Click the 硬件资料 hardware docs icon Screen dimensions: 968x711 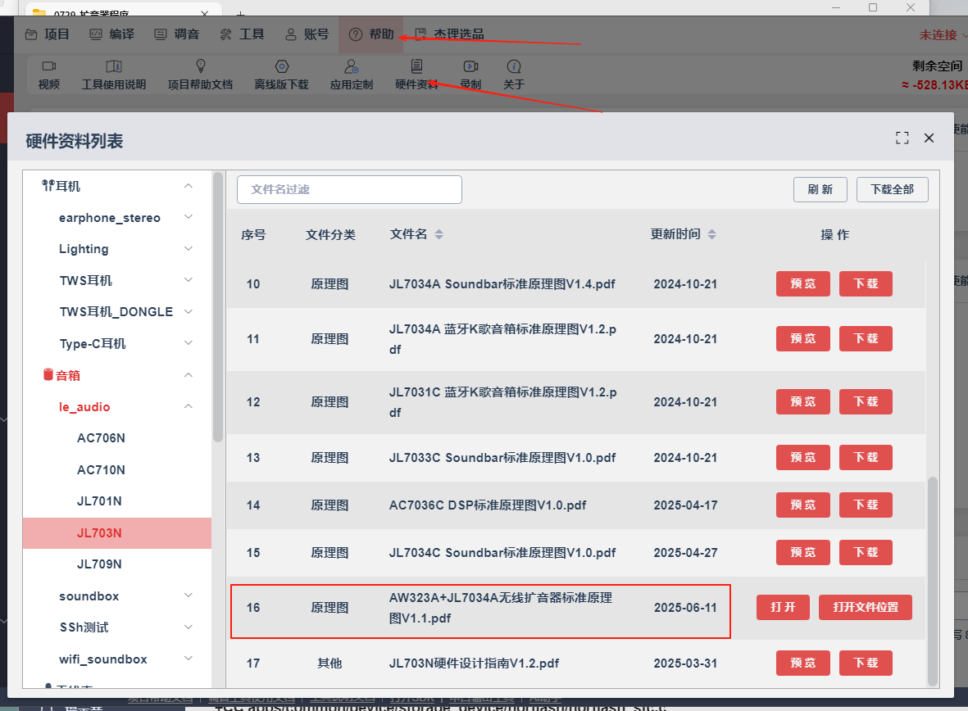pyautogui.click(x=416, y=66)
